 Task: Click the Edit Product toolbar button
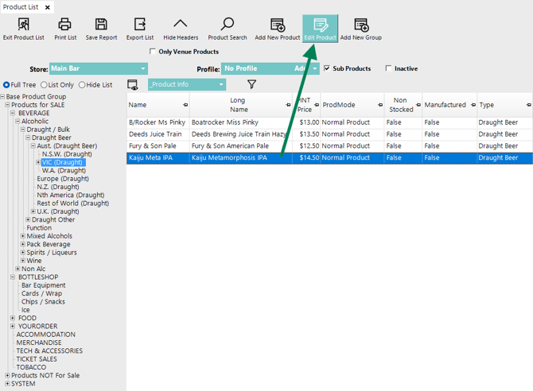pyautogui.click(x=320, y=29)
